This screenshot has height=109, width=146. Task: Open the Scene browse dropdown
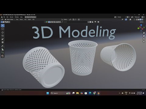pyautogui.click(x=115, y=17)
